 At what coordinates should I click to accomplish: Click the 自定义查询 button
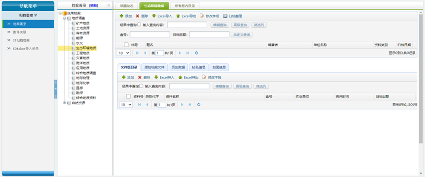pos(242,35)
